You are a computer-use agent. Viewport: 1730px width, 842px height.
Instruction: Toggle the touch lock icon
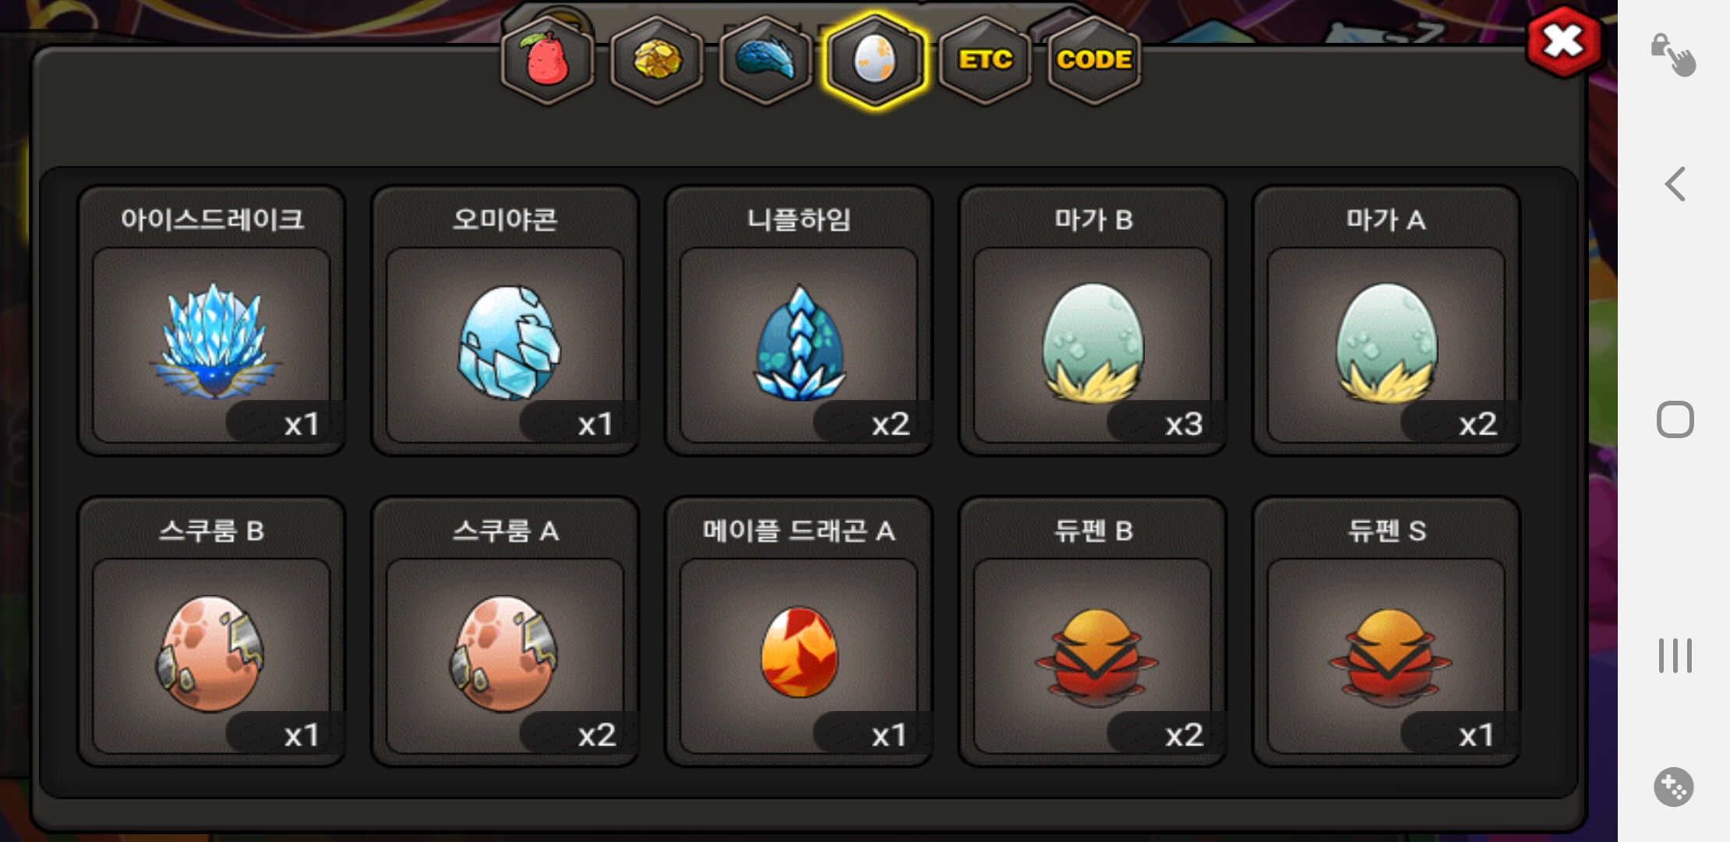pyautogui.click(x=1674, y=55)
